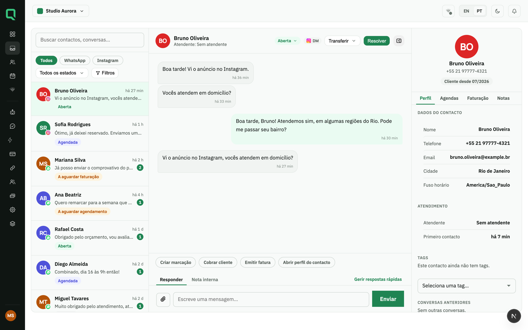Click Criar marcação quick action

click(x=176, y=263)
